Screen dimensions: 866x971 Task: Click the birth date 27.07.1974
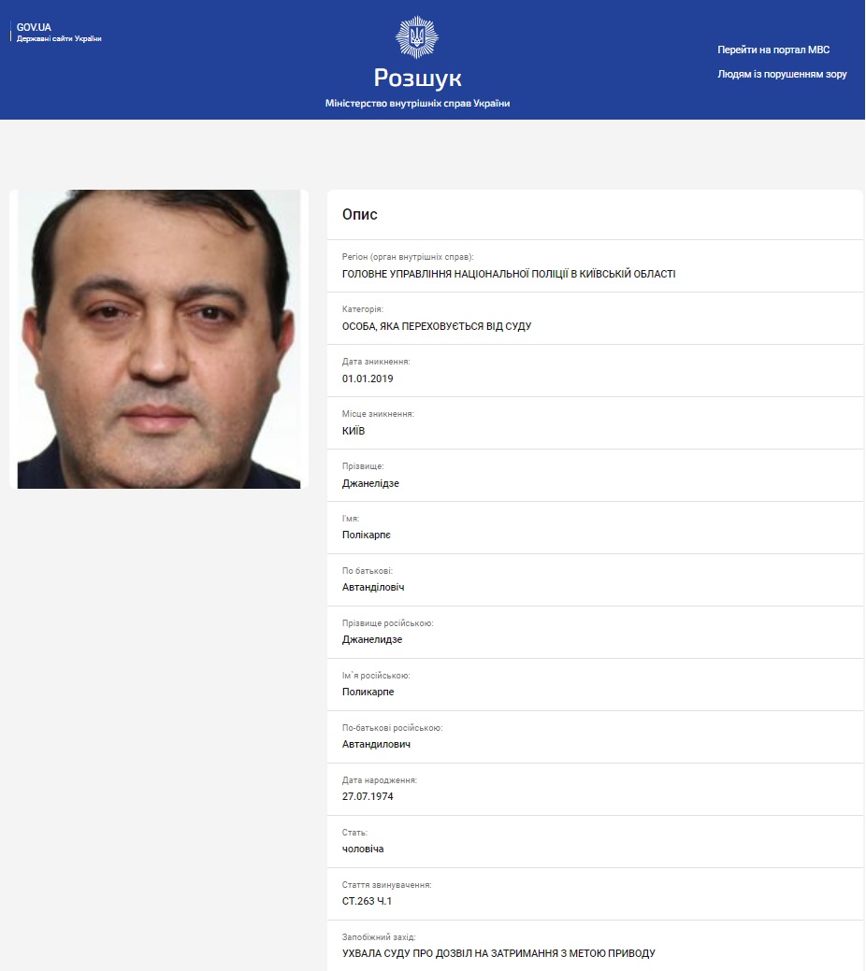tap(368, 796)
